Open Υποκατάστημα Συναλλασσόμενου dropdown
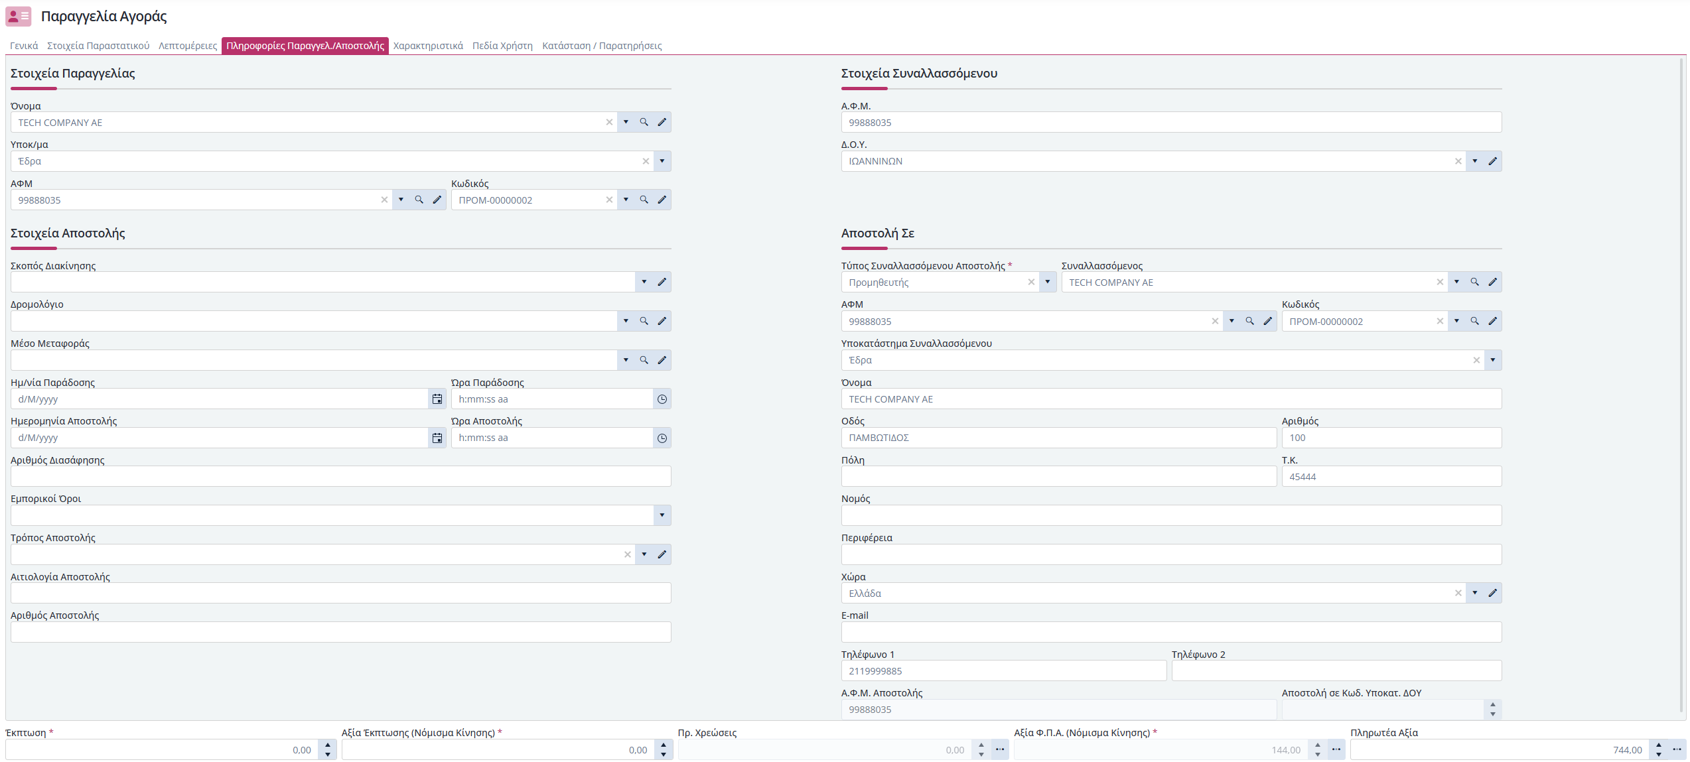 click(1493, 360)
